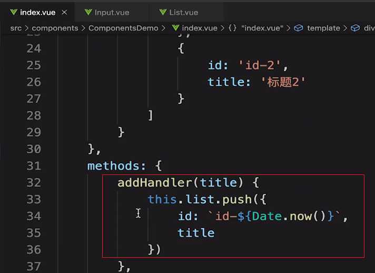Click line number 24 in gutter
Screen dimensions: 375x273
coord(34,48)
